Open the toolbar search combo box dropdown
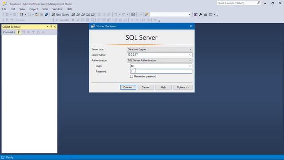The image size is (284, 160). [189, 15]
